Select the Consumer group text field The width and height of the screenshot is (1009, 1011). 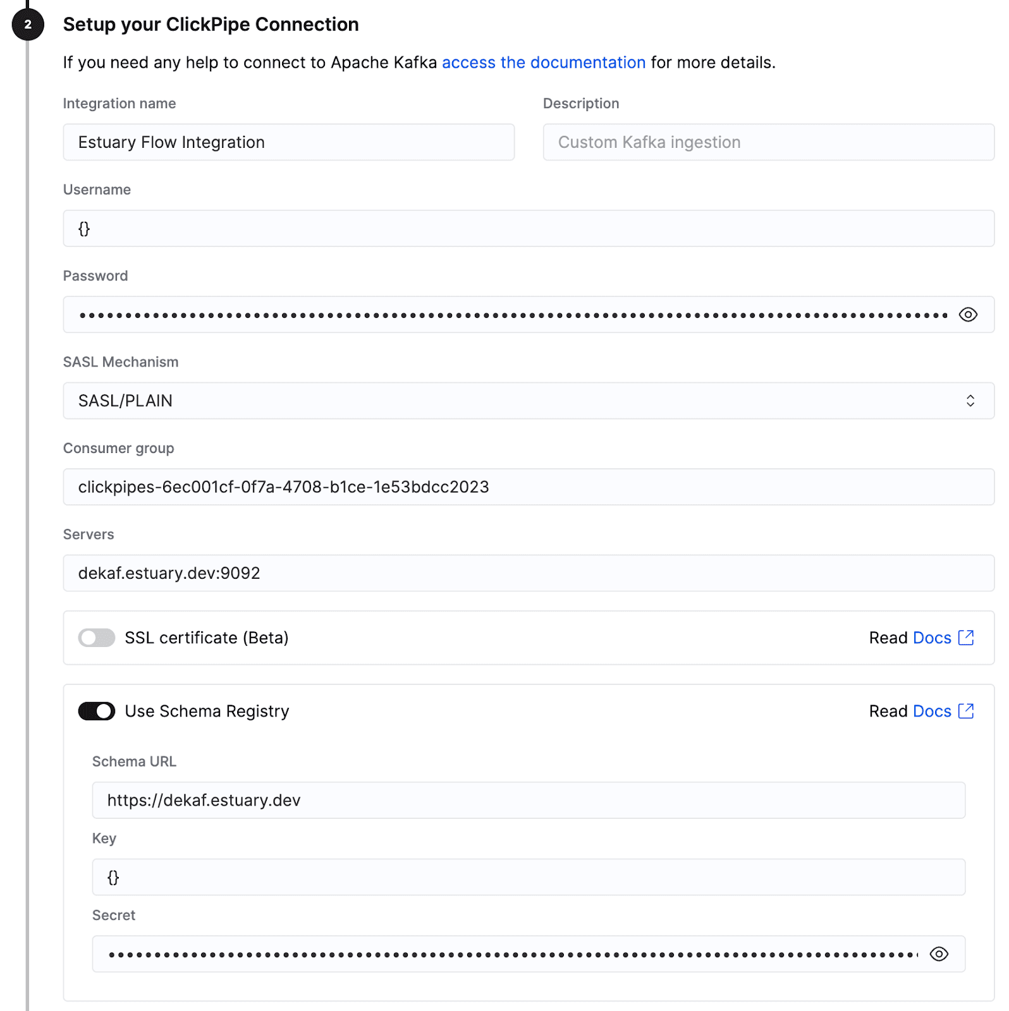coord(528,487)
